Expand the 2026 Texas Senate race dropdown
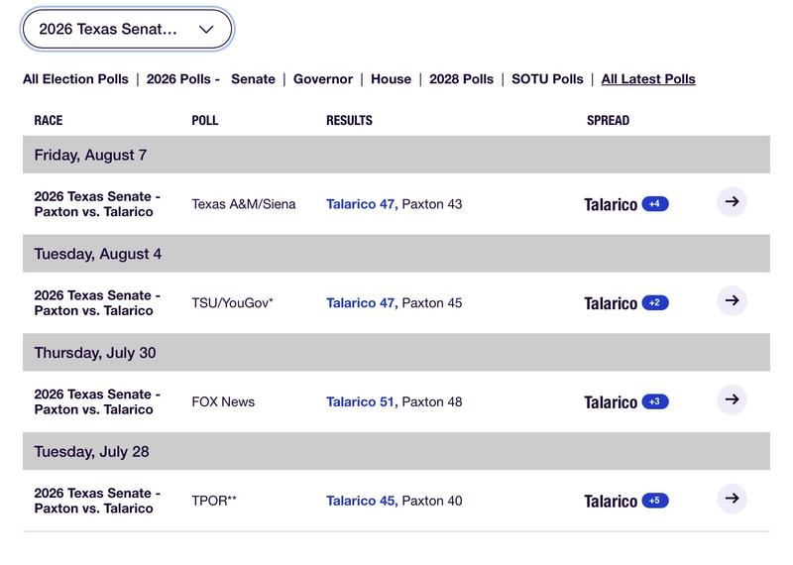 point(127,30)
